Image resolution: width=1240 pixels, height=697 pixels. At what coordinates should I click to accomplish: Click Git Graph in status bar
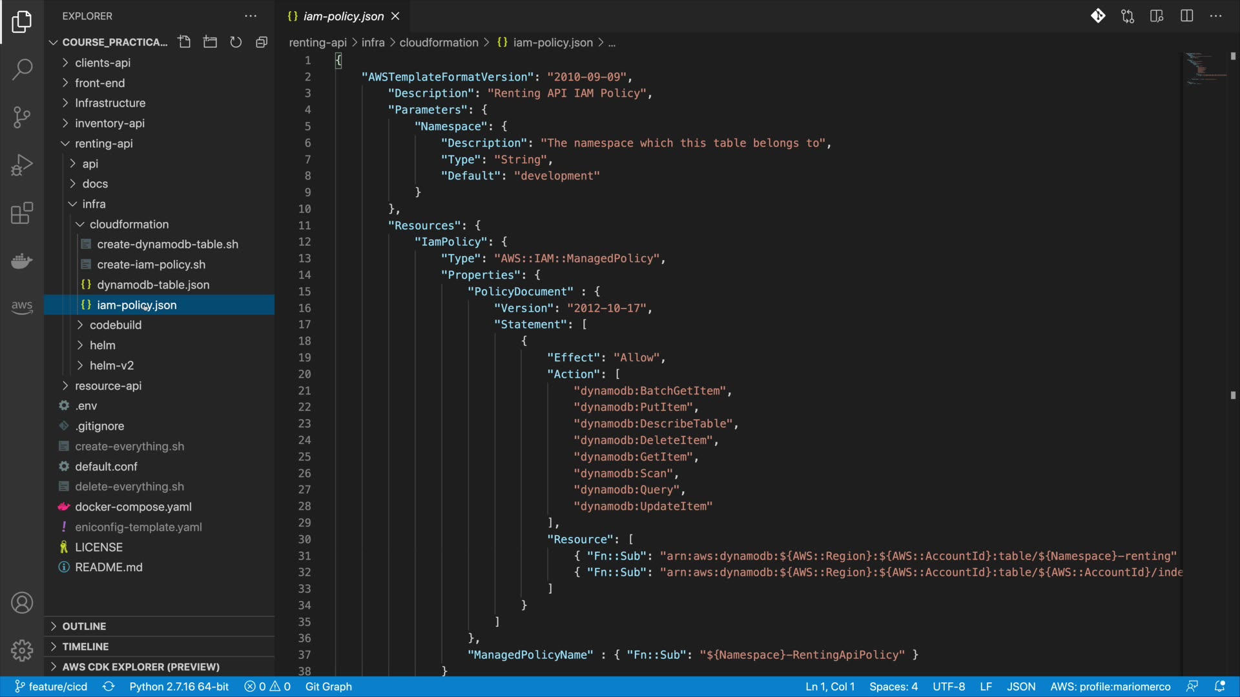(x=328, y=686)
